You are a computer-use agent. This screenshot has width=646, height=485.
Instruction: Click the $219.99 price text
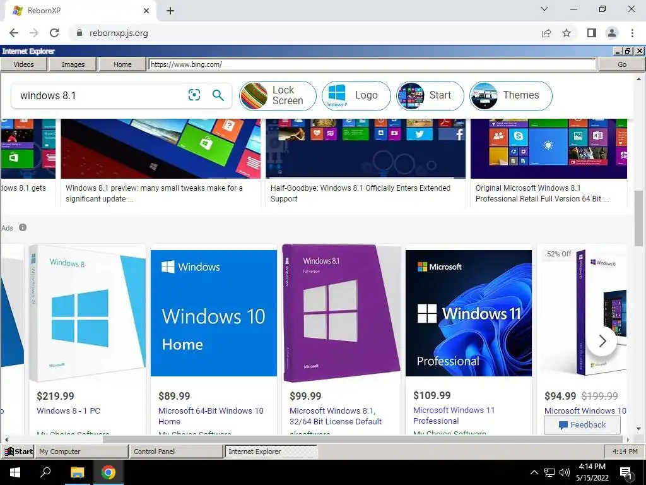[x=56, y=397]
